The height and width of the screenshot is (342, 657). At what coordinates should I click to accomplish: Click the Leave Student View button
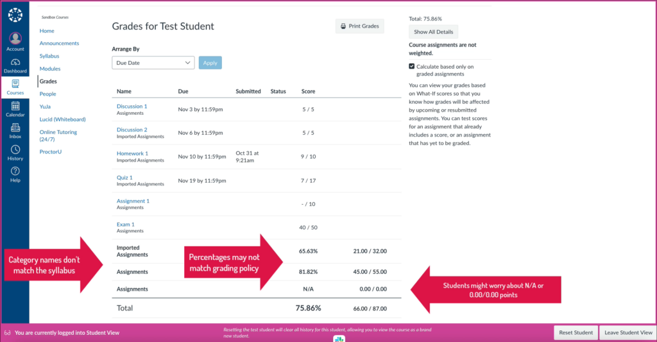(x=628, y=332)
